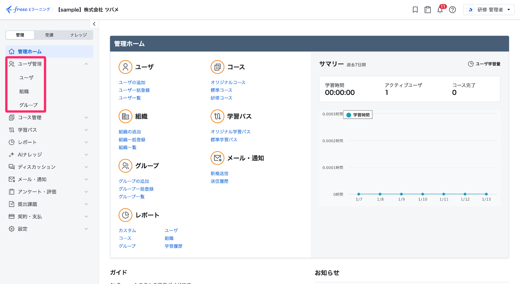Open the ユーザの追加 link
Screen dimensions: 520x284
(132, 82)
